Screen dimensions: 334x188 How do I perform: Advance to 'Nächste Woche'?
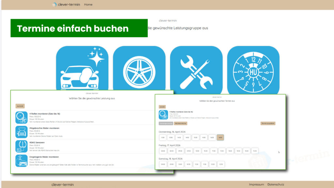[x=181, y=123]
